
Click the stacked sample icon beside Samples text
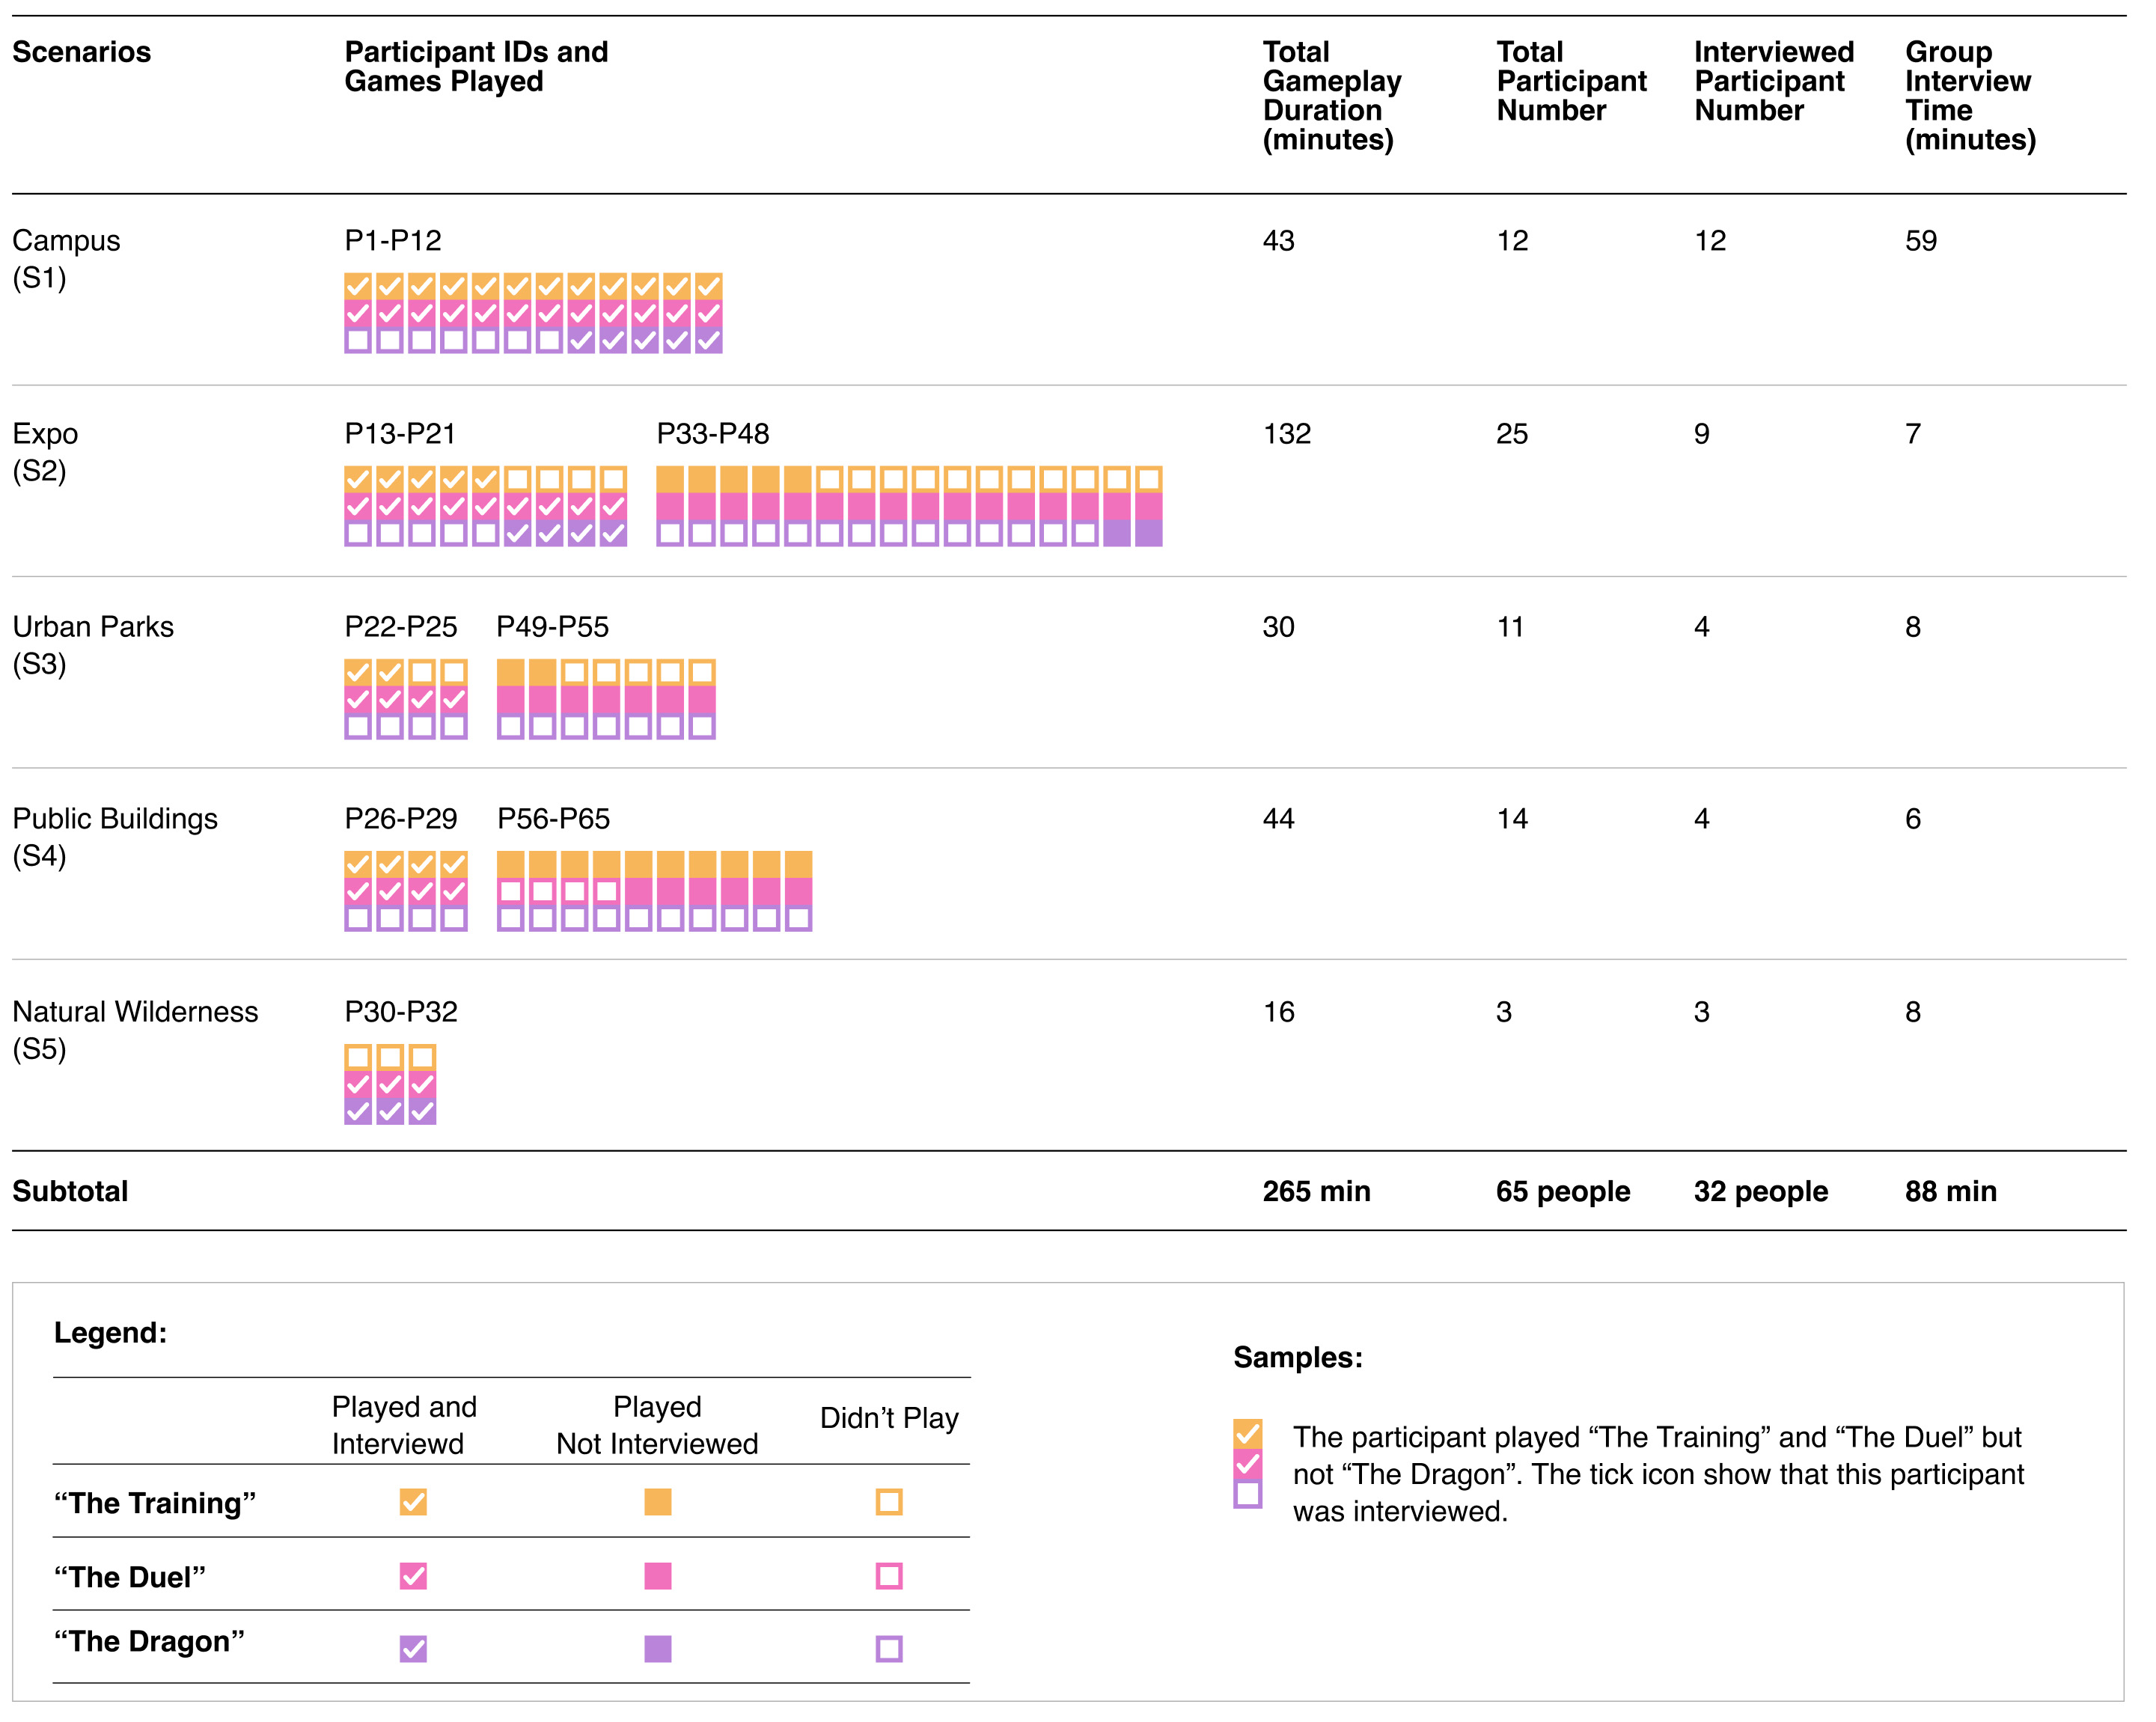(1247, 1464)
